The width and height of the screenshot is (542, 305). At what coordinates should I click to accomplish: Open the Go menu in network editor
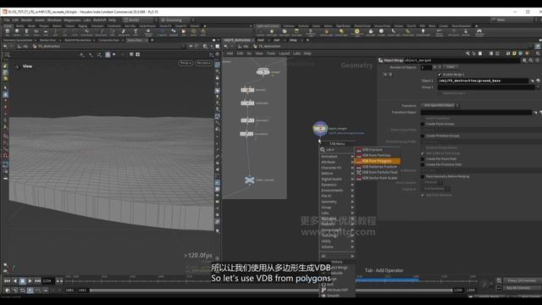(249, 53)
